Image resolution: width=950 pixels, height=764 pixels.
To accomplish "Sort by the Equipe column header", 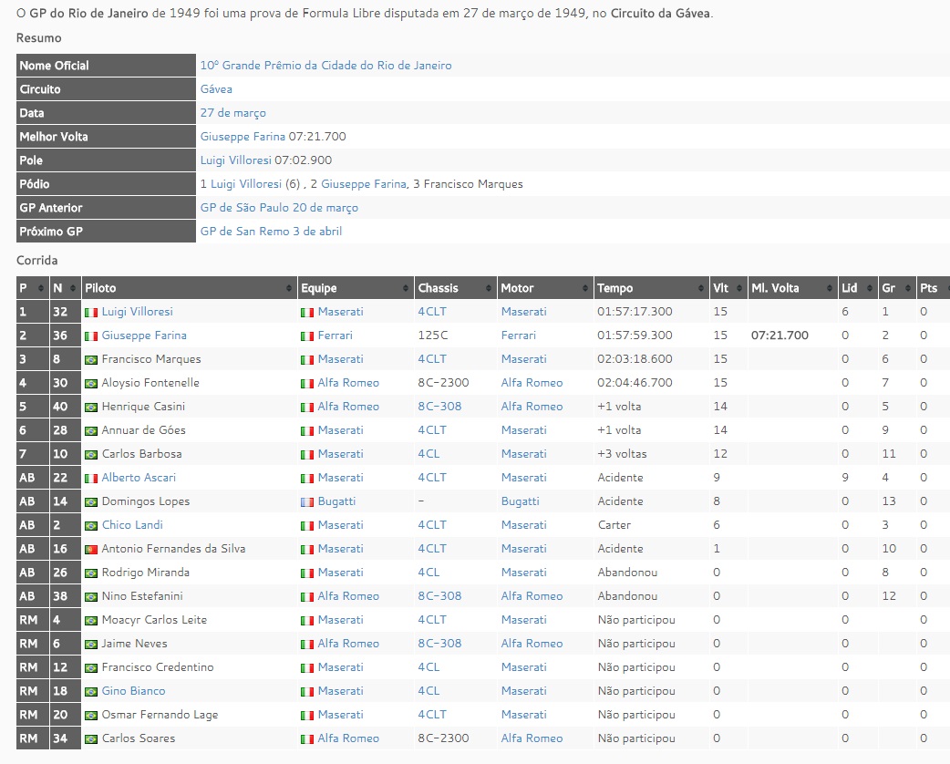I will pyautogui.click(x=355, y=288).
